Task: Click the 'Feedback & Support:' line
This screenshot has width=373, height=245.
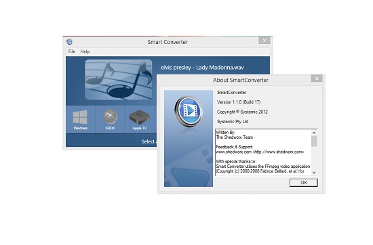Action: [x=235, y=147]
